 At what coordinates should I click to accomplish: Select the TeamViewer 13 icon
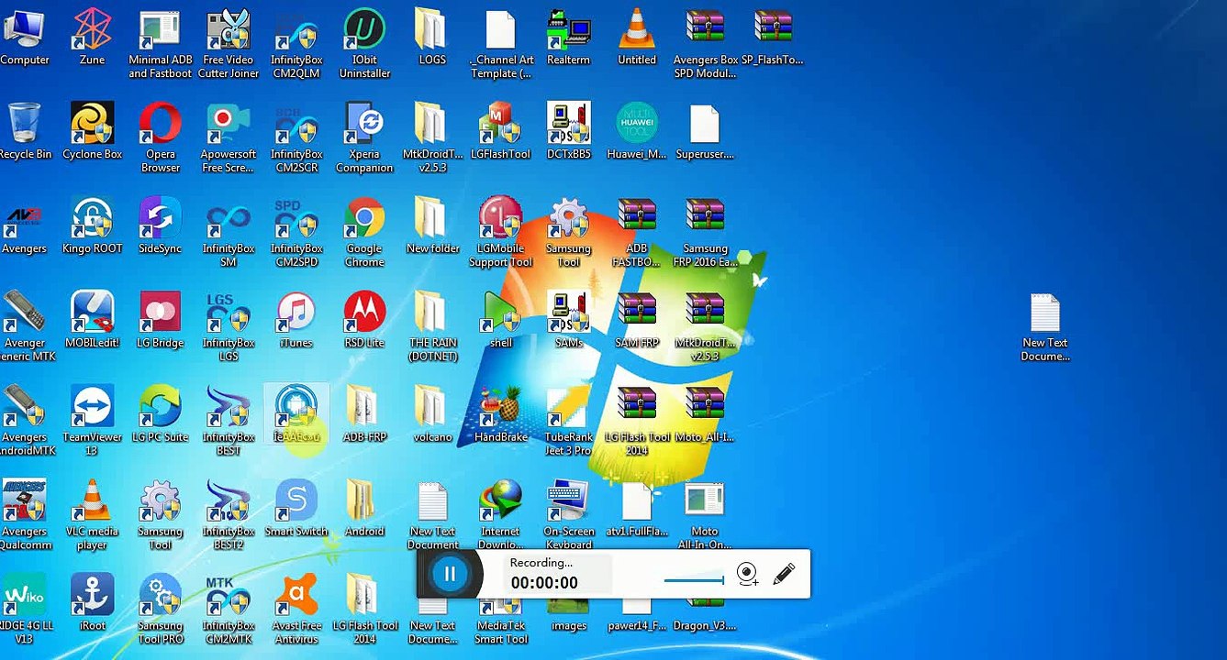click(93, 421)
